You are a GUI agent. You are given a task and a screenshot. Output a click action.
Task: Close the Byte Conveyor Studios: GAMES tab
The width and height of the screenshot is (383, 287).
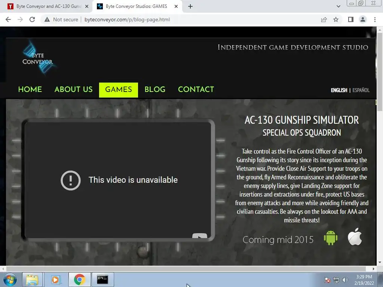point(176,6)
